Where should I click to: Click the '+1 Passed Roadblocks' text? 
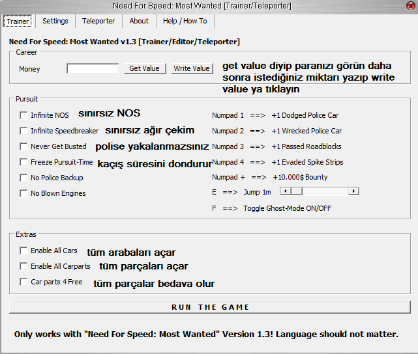click(x=306, y=146)
